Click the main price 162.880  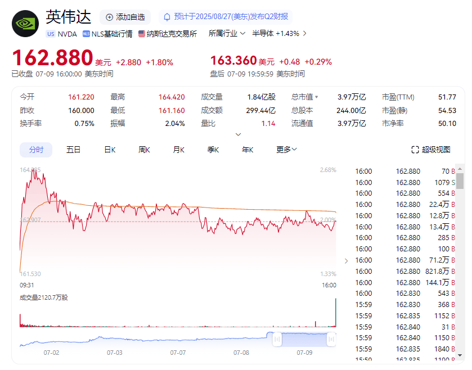click(52, 58)
